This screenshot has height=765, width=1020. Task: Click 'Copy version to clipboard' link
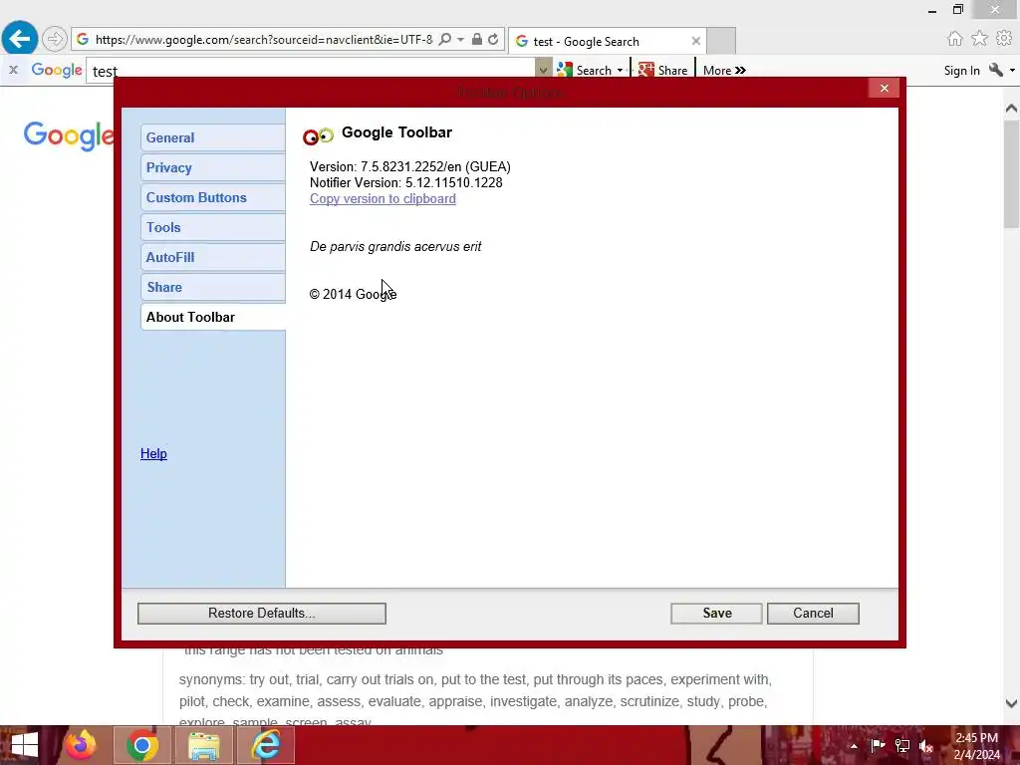point(382,199)
